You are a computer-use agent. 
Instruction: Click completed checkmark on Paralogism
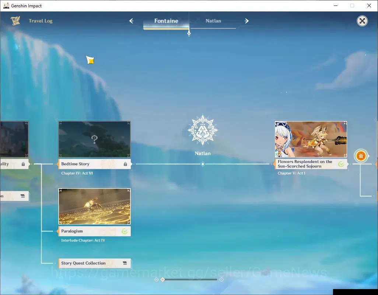[125, 231]
